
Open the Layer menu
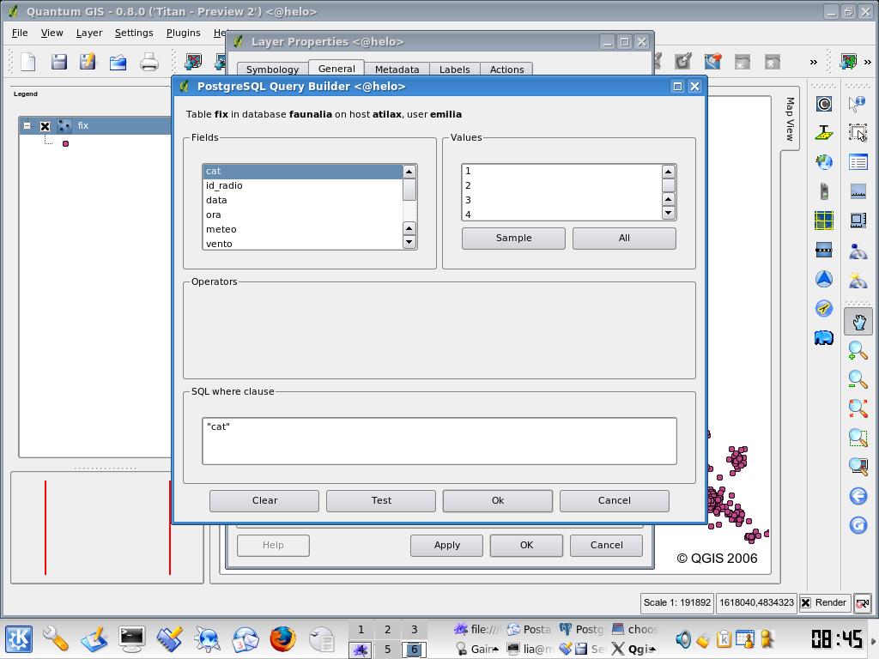coord(89,33)
